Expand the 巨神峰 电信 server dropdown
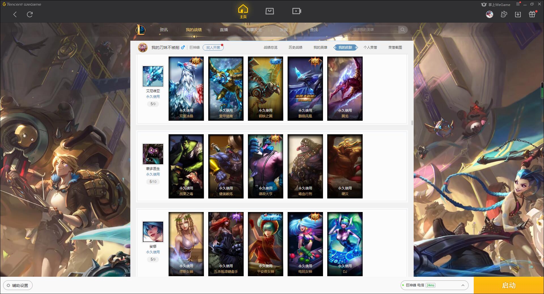Viewport: 544px width, 294px height. [434, 285]
